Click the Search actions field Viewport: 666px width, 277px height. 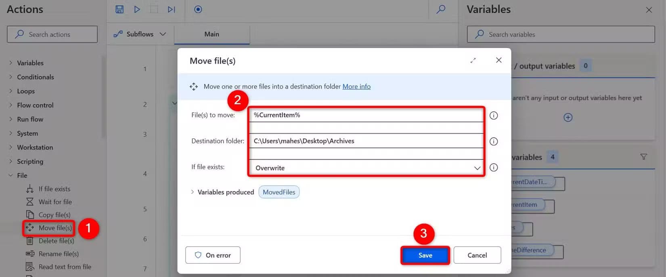[52, 34]
